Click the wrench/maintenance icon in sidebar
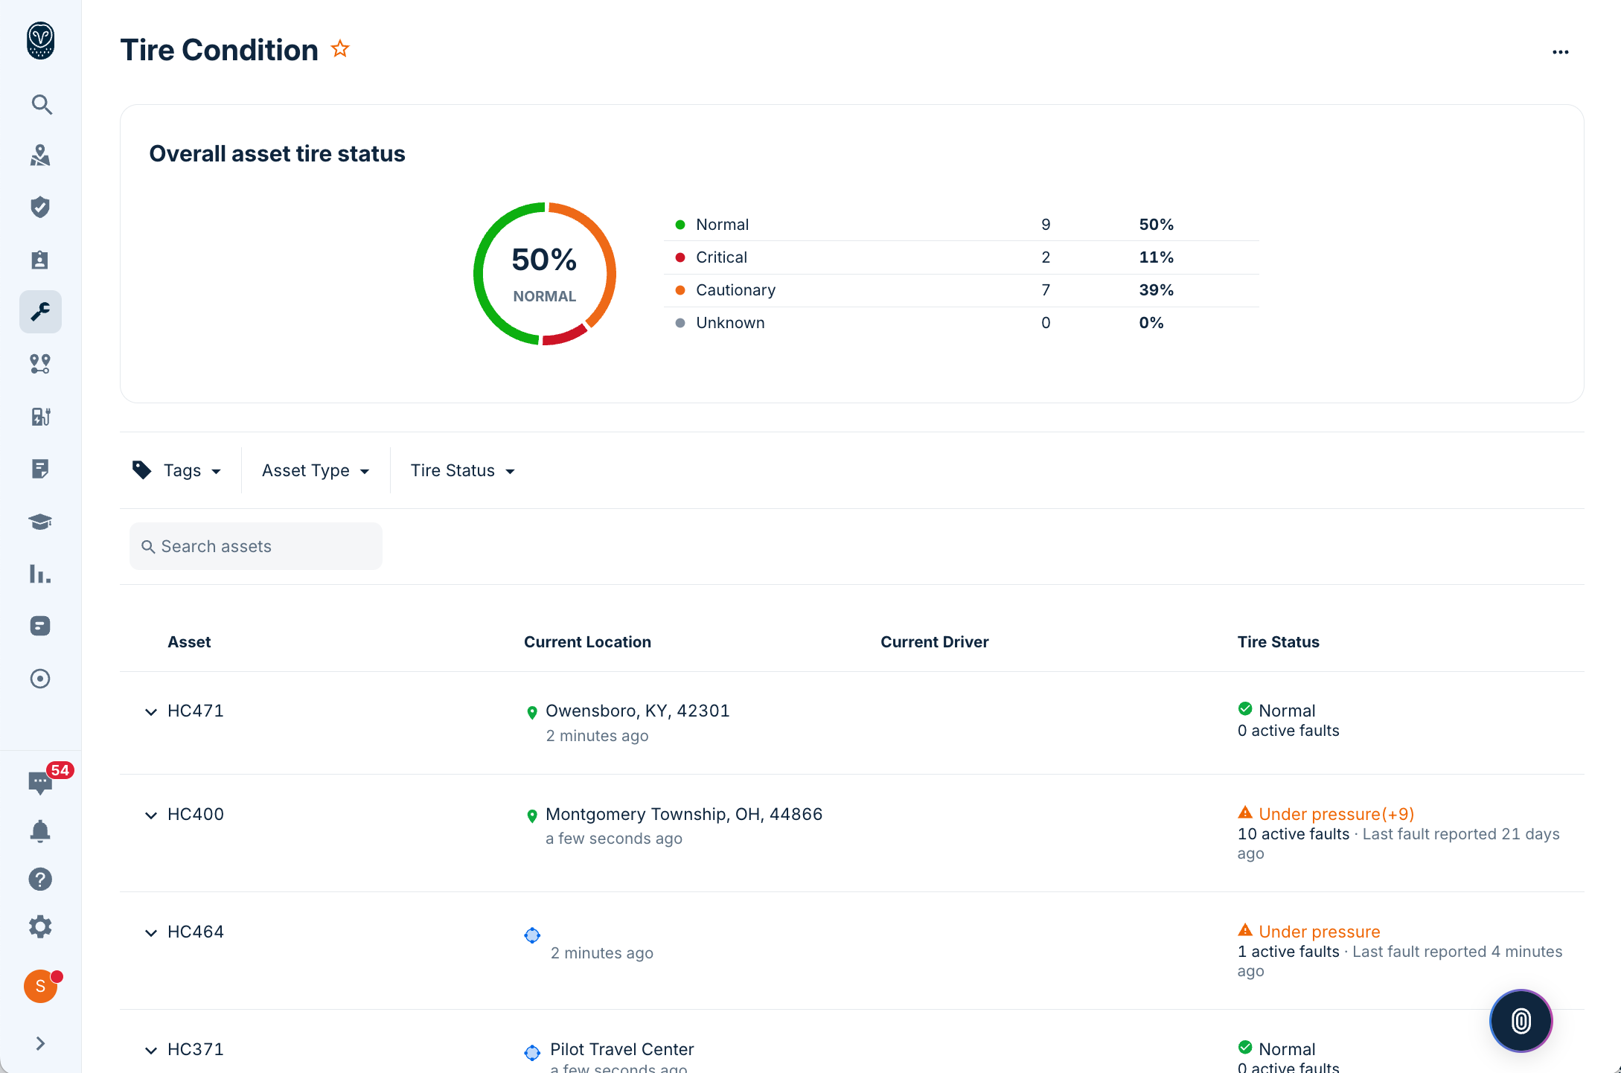 tap(39, 311)
